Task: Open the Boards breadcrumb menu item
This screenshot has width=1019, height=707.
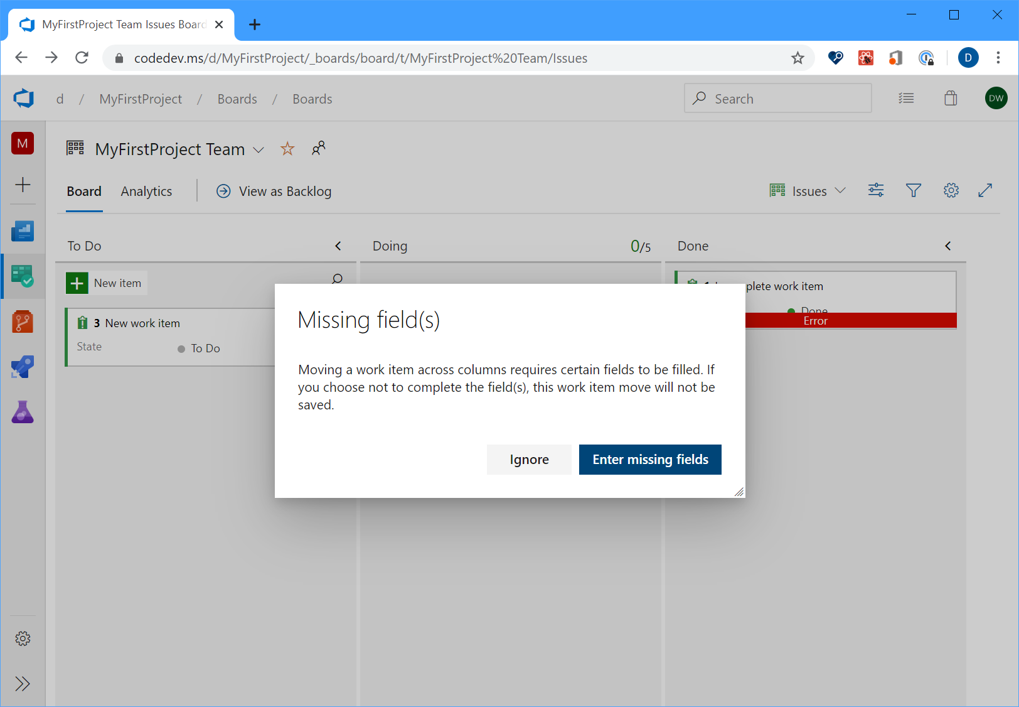Action: tap(237, 99)
